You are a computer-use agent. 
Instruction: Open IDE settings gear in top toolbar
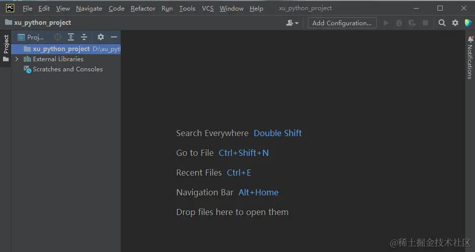click(455, 23)
